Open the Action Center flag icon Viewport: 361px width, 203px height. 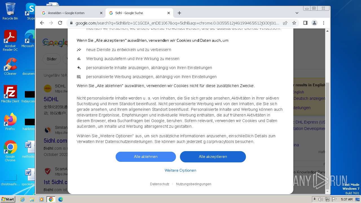(x=334, y=199)
